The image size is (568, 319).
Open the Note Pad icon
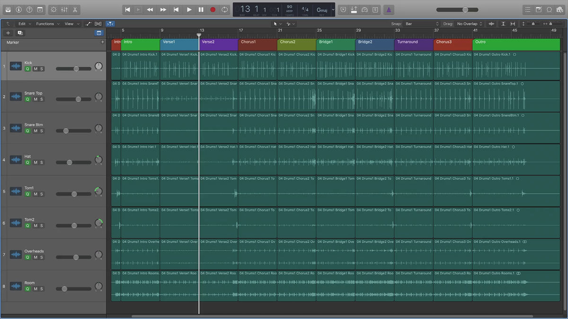(x=539, y=9)
